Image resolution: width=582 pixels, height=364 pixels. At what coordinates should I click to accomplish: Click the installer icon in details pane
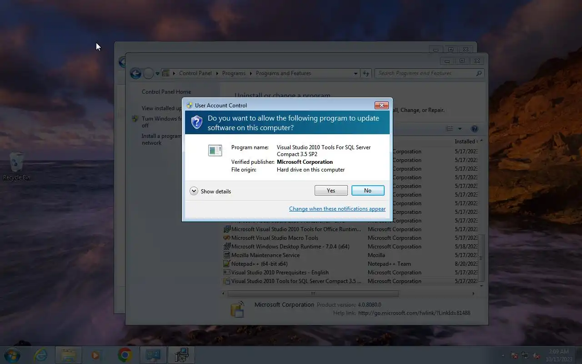(237, 309)
